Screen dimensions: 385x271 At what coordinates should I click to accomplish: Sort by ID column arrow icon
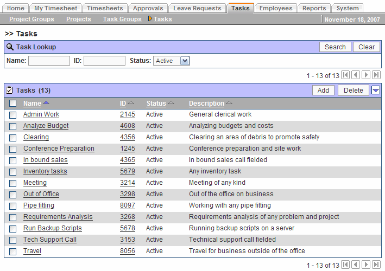[132, 103]
